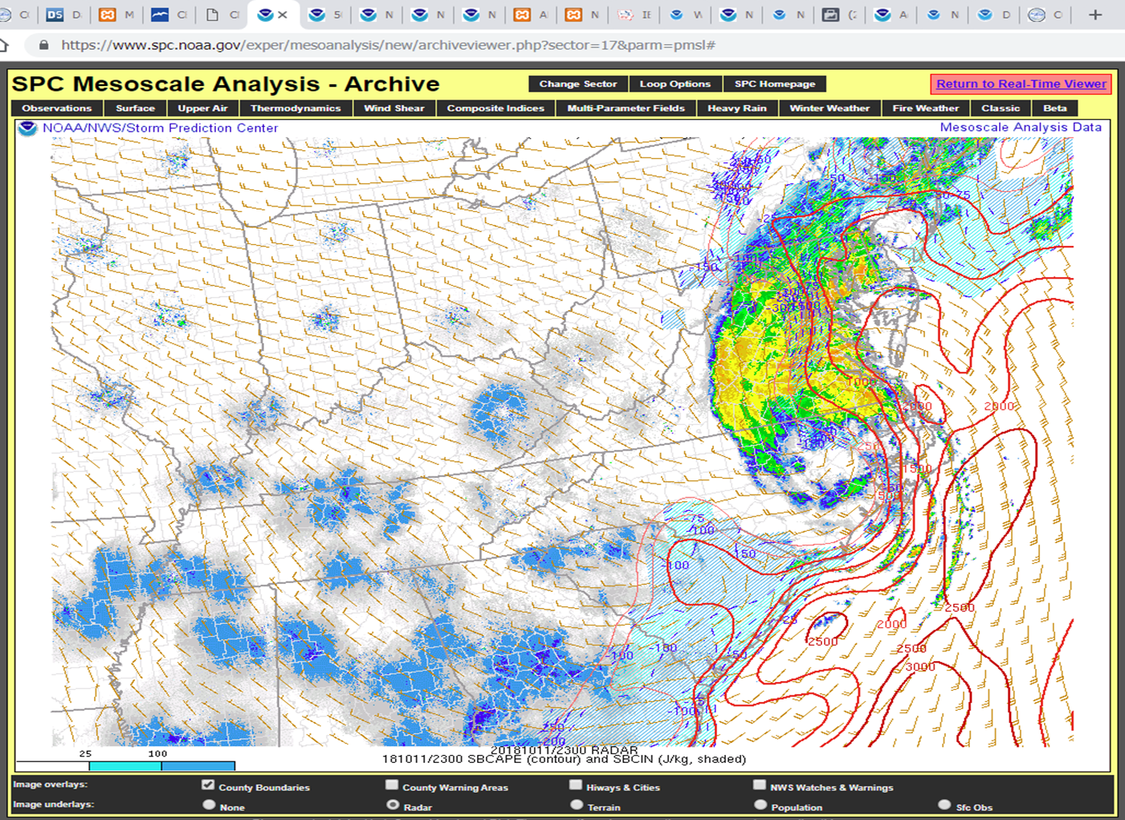Select the Terrain underlay radio button

577,805
